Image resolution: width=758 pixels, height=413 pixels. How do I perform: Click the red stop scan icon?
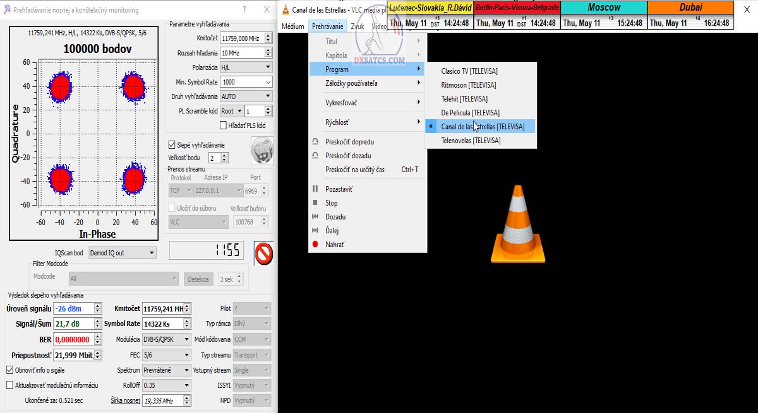point(263,253)
